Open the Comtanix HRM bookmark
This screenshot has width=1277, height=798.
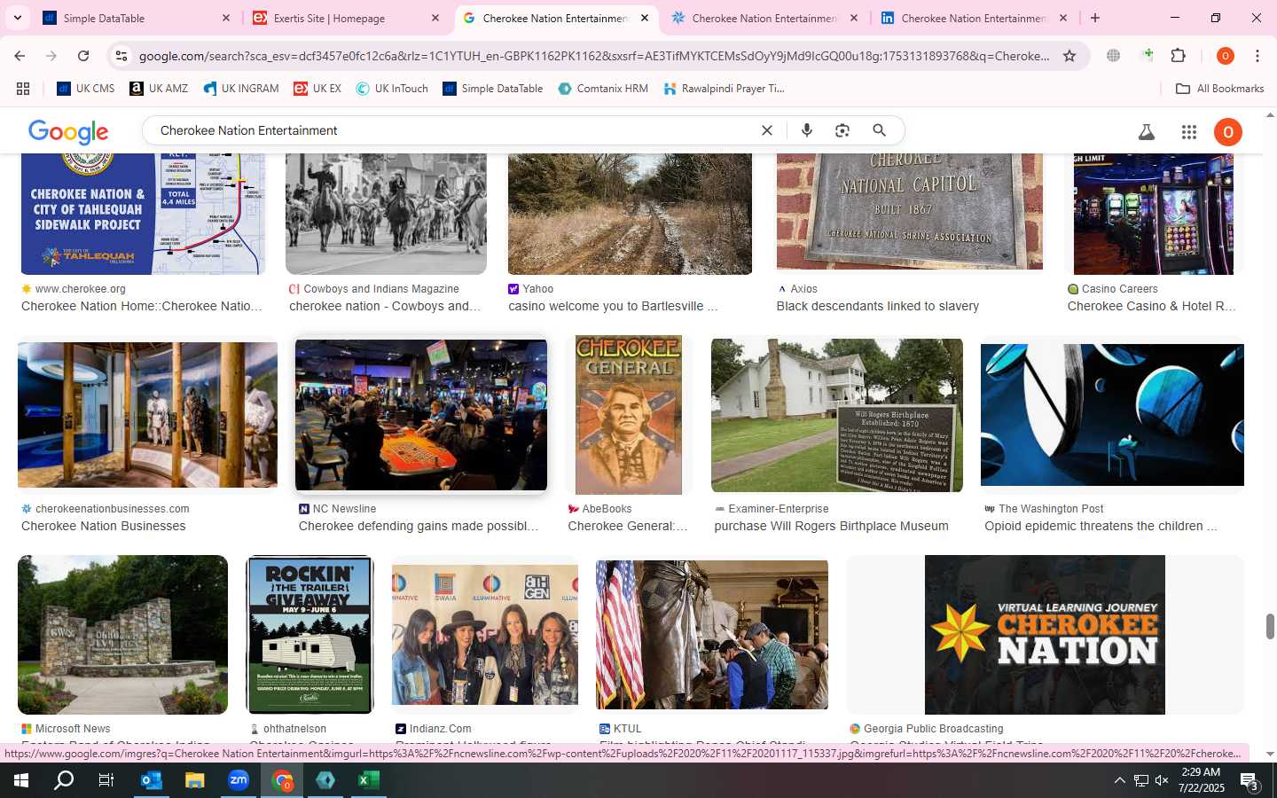603,89
